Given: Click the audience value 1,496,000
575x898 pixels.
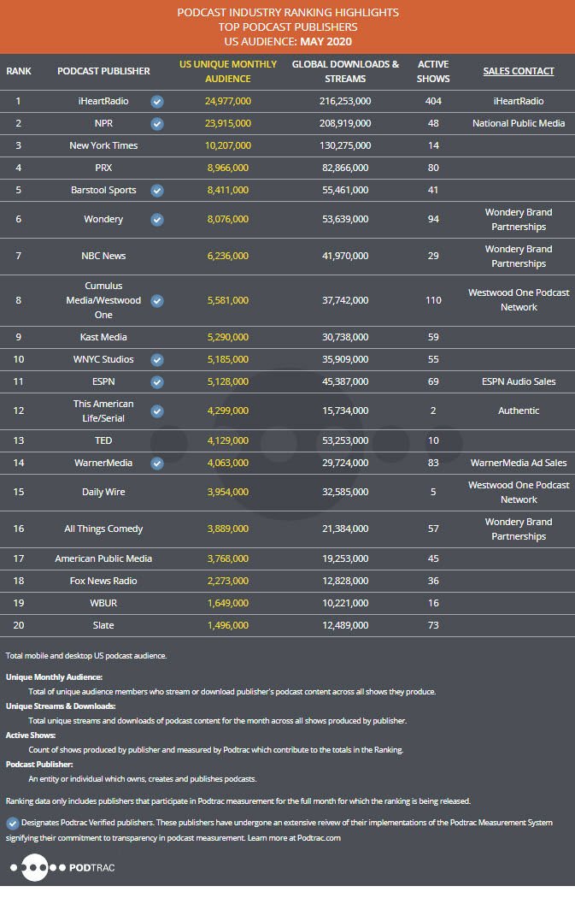Looking at the screenshot, I should pos(228,625).
